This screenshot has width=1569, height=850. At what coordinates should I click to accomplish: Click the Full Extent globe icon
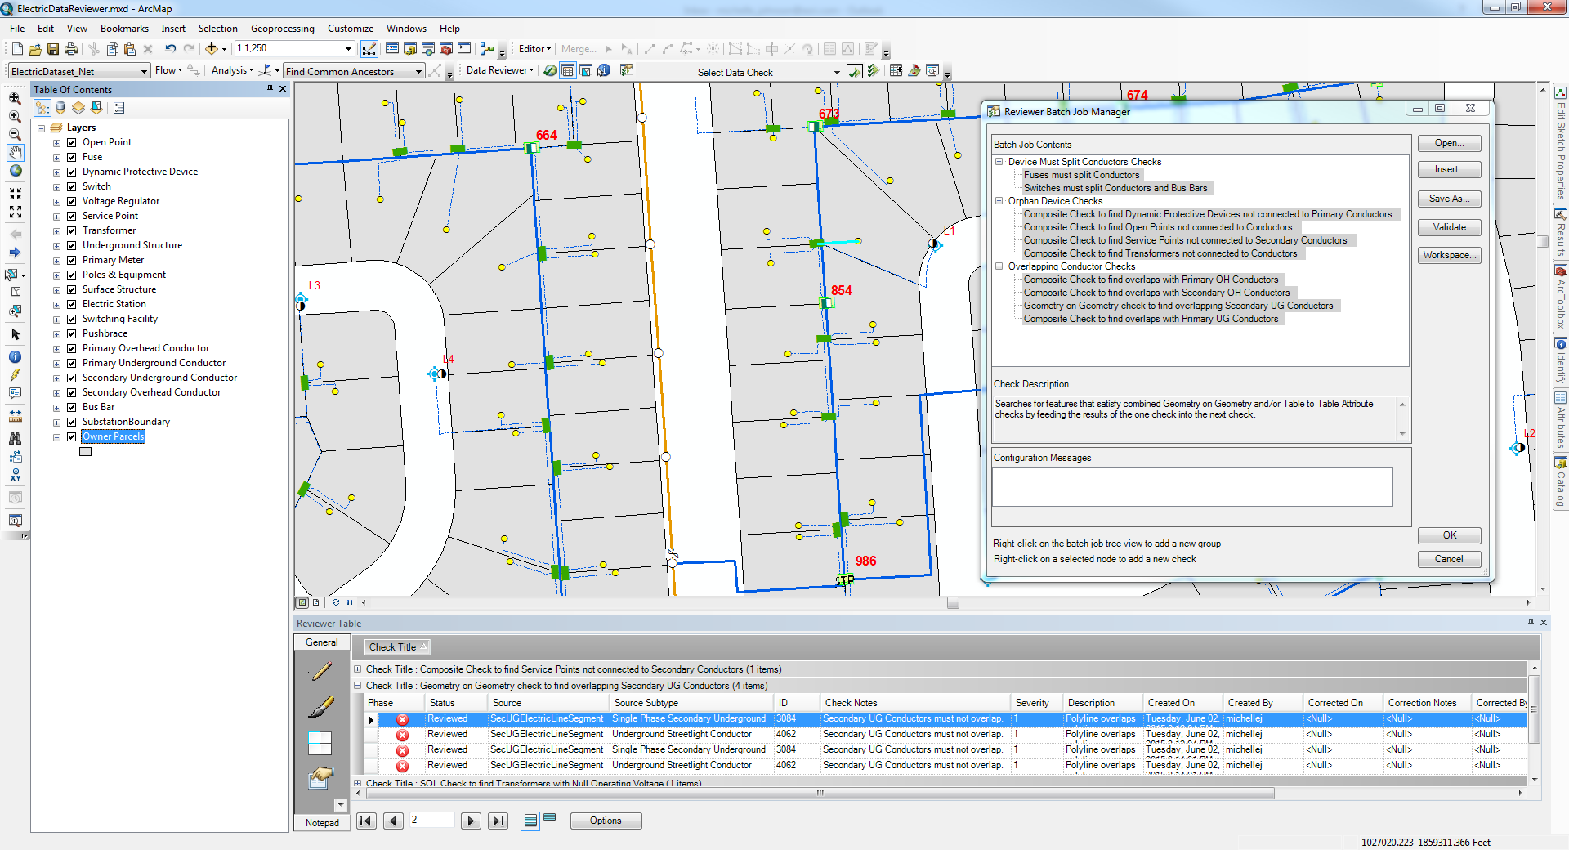(x=16, y=171)
